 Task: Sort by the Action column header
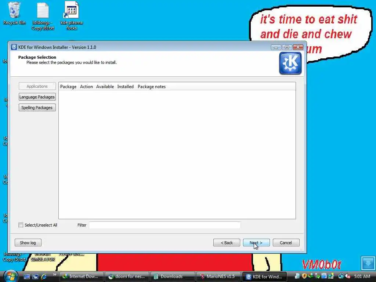86,87
